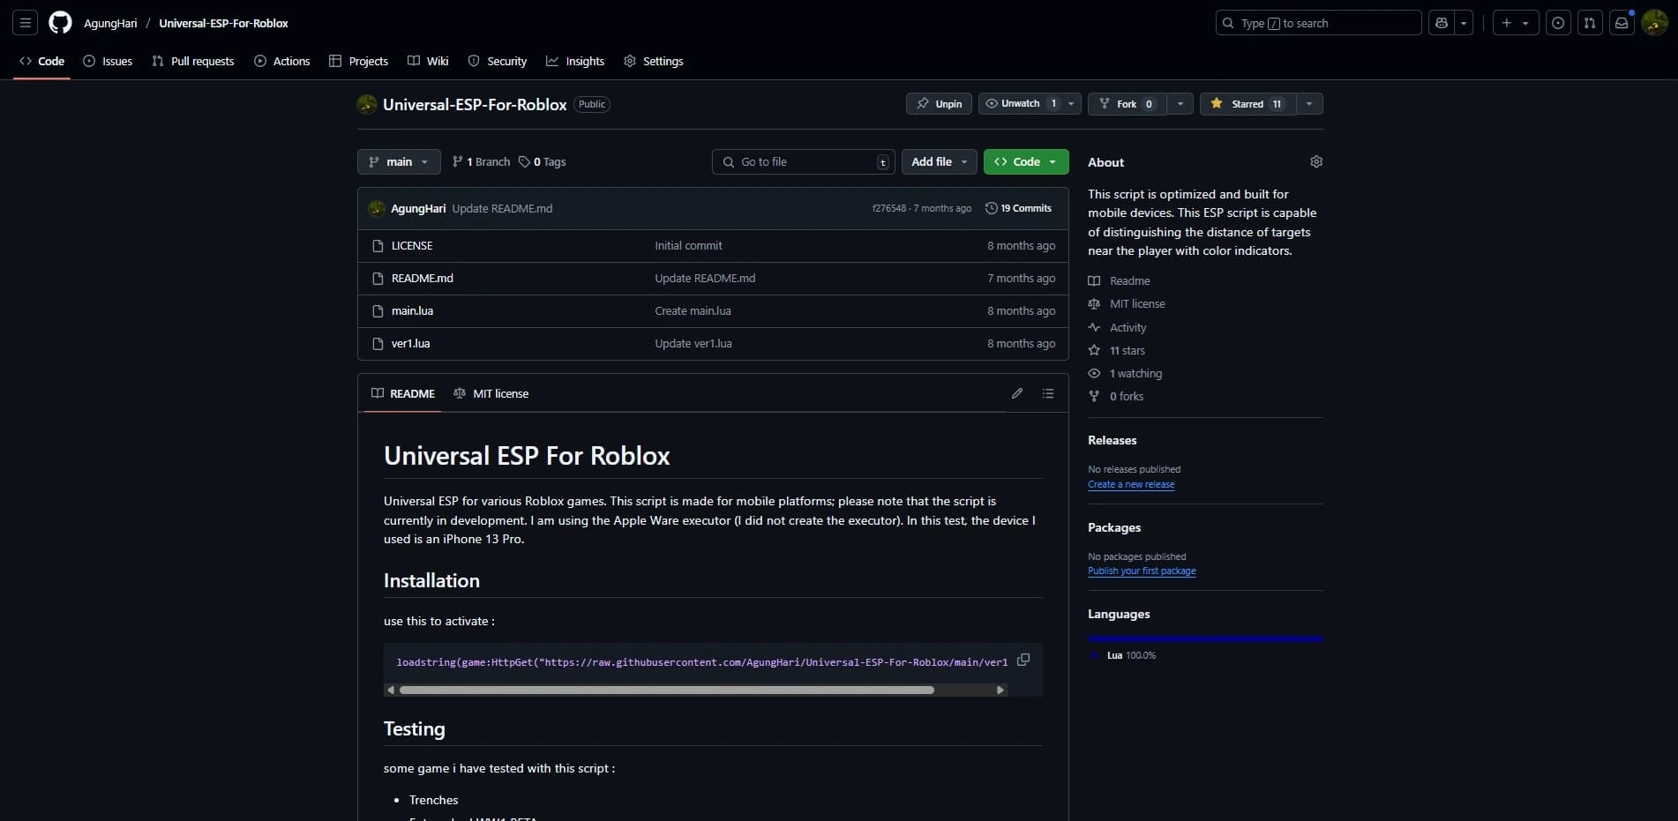Open the create new plus dropdown

(x=1516, y=23)
